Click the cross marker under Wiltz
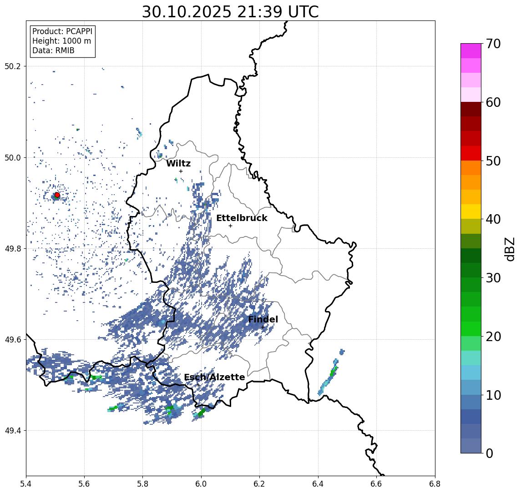The image size is (521, 493). [181, 171]
